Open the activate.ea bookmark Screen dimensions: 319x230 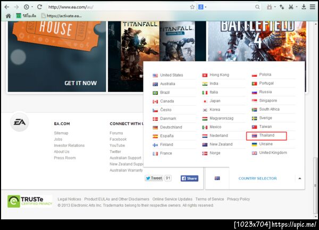62,16
